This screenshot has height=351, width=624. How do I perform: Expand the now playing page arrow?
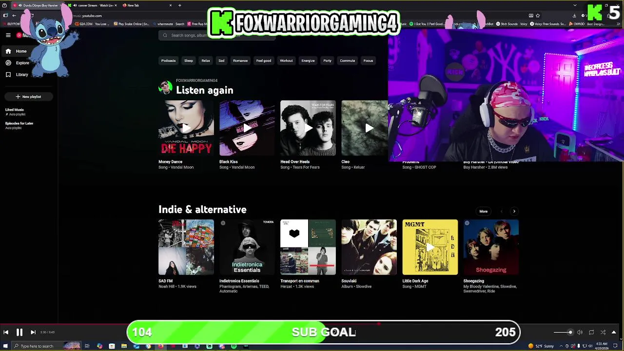pos(614,332)
